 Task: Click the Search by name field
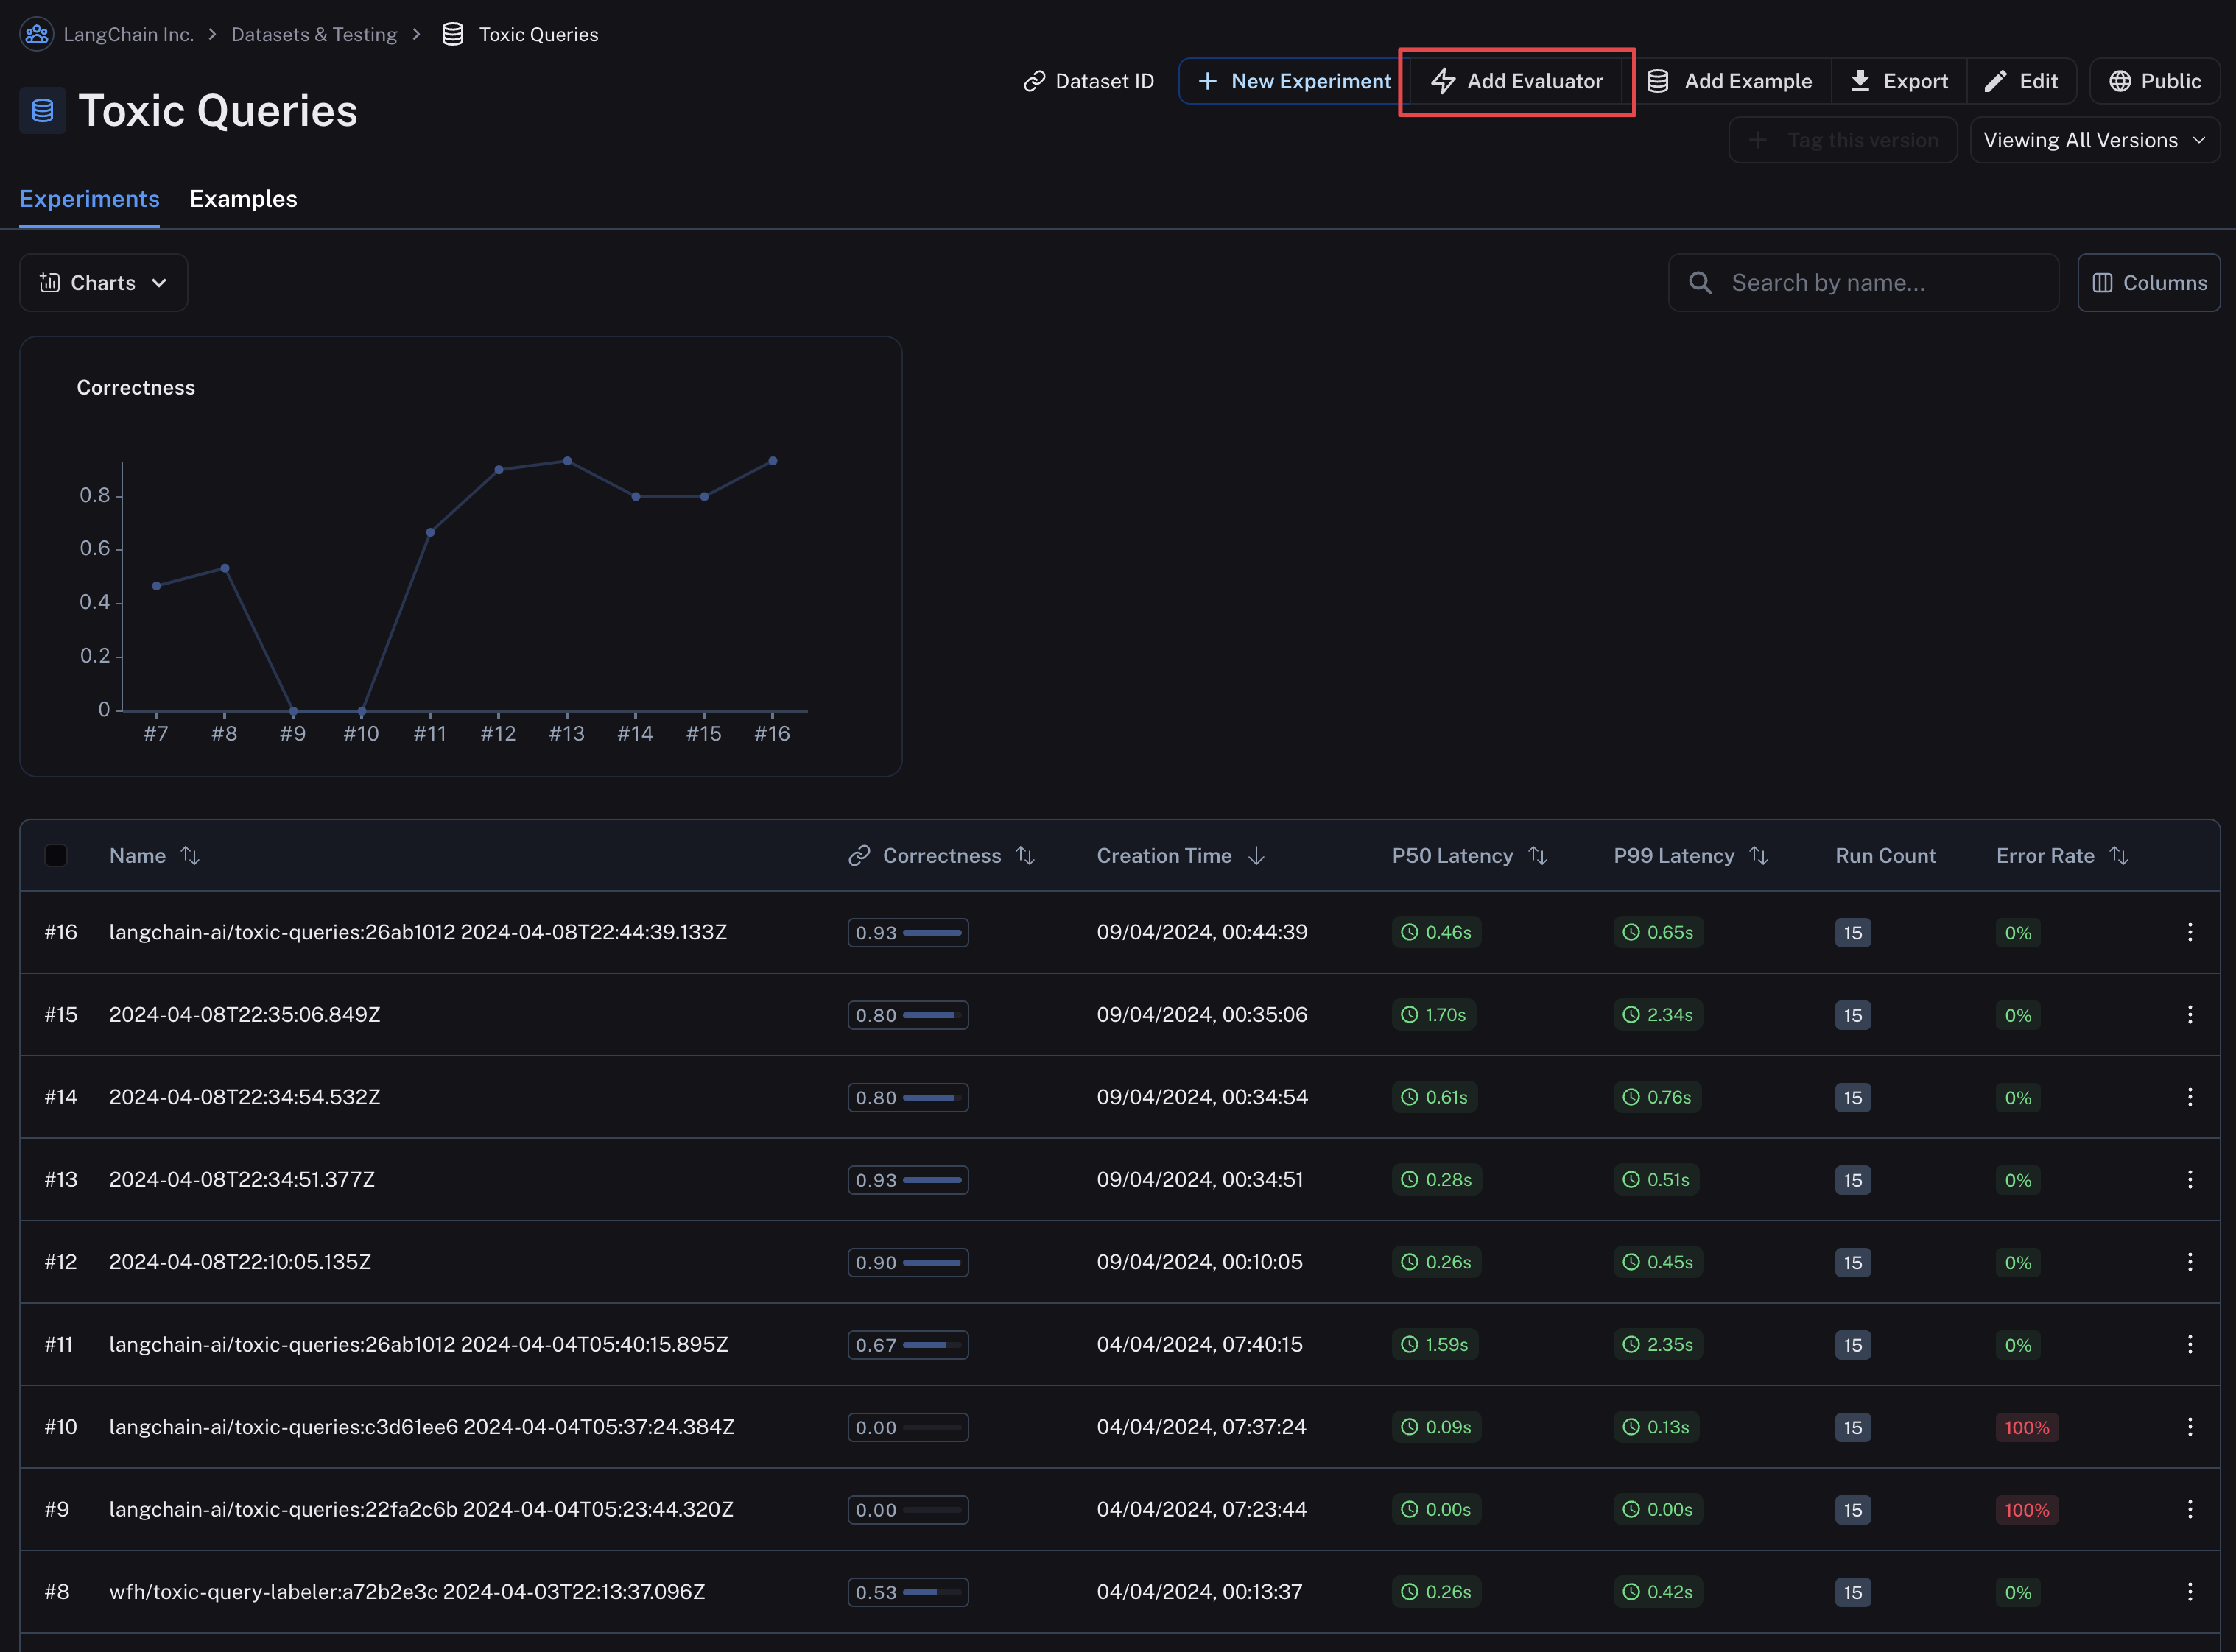(1863, 283)
